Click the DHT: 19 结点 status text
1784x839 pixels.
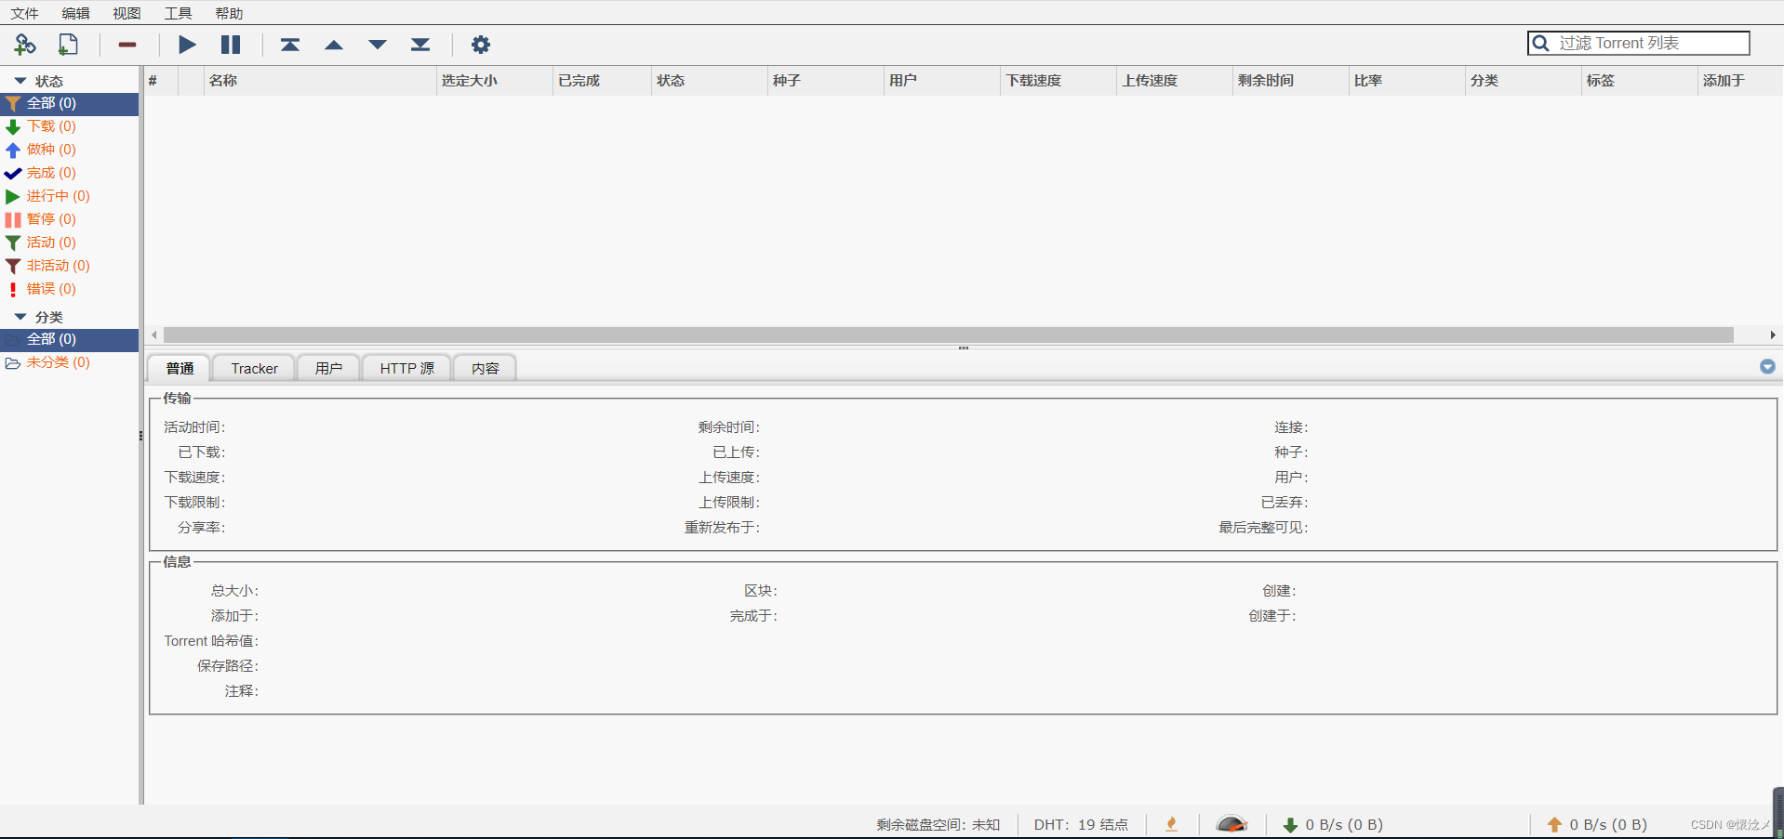click(x=1081, y=824)
